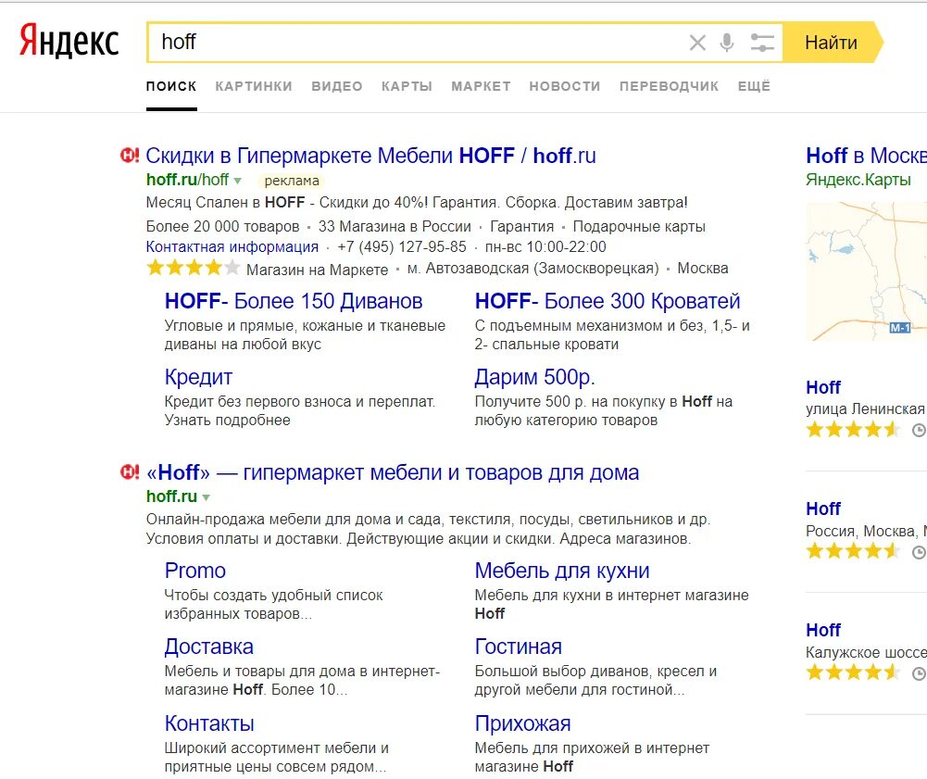The height and width of the screenshot is (779, 927).
Task: Click 33 Магазина в России text
Action: pos(395,227)
